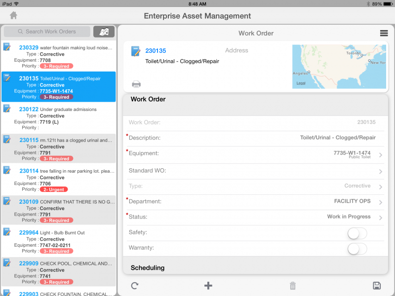
Task: Tap the Public Toilet equipment subtitle
Action: 359,157
